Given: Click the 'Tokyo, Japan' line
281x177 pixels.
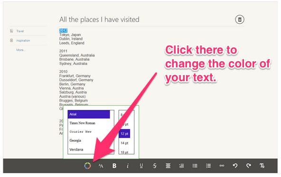Looking at the screenshot, I should tap(70, 35).
